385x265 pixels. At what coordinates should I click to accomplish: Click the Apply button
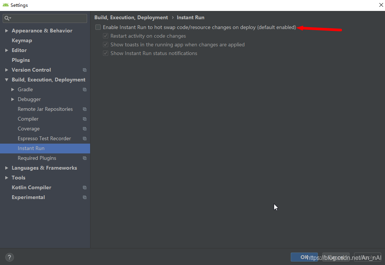(368, 257)
